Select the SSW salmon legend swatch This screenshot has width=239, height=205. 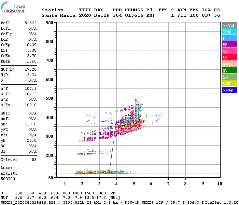tap(229, 64)
